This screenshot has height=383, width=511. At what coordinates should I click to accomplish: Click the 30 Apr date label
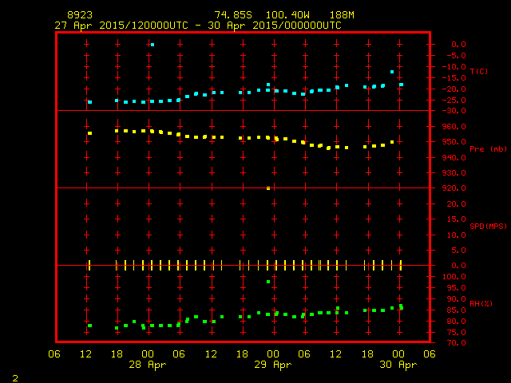pyautogui.click(x=398, y=365)
